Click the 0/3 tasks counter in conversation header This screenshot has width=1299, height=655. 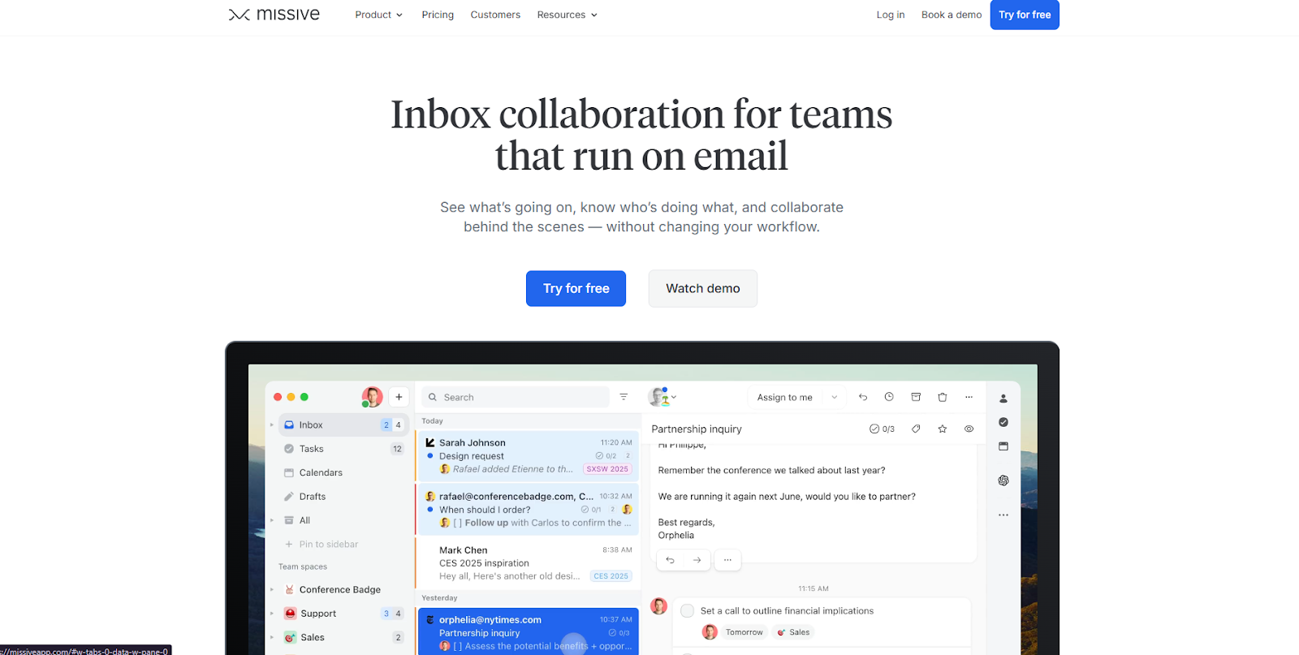tap(882, 429)
